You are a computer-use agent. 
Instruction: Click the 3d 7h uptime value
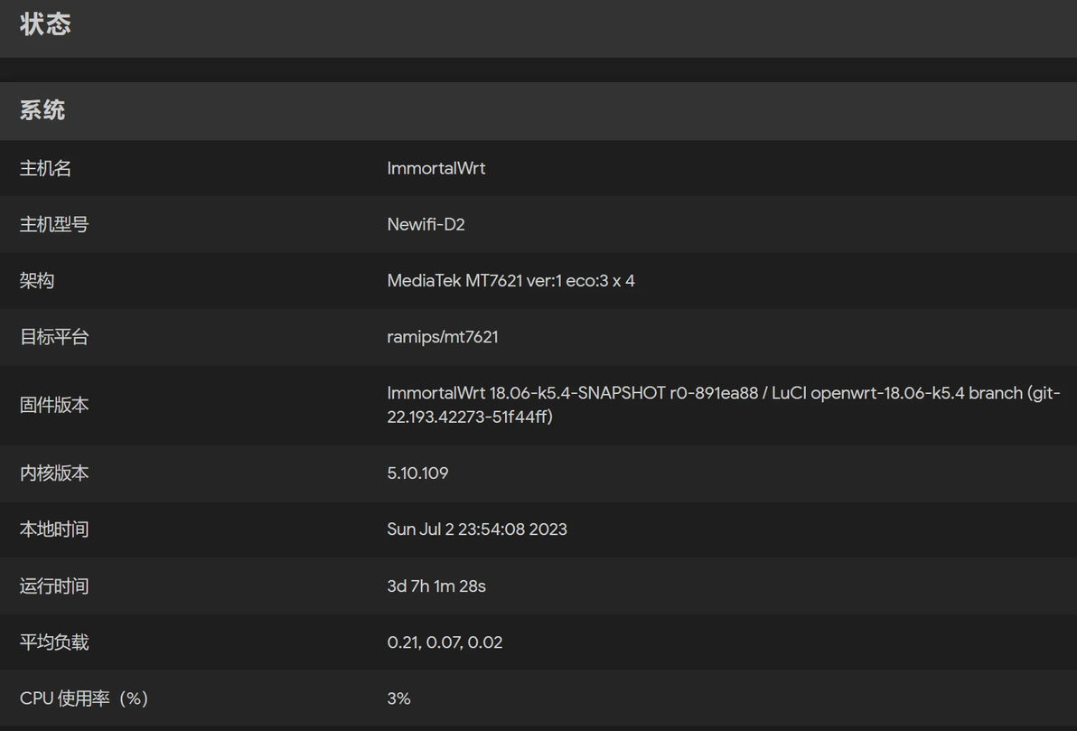[436, 586]
